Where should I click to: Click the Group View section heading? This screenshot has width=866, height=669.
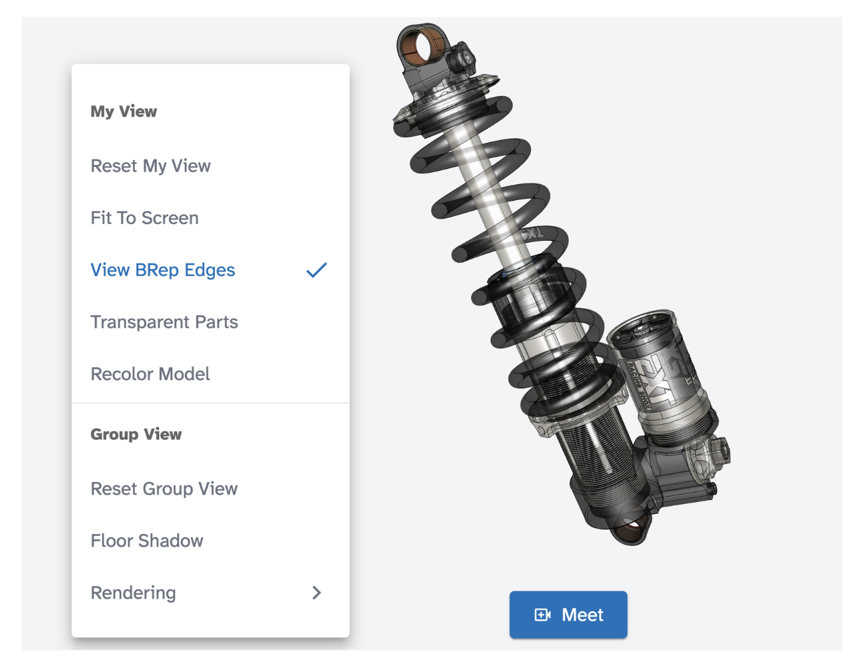pyautogui.click(x=136, y=434)
